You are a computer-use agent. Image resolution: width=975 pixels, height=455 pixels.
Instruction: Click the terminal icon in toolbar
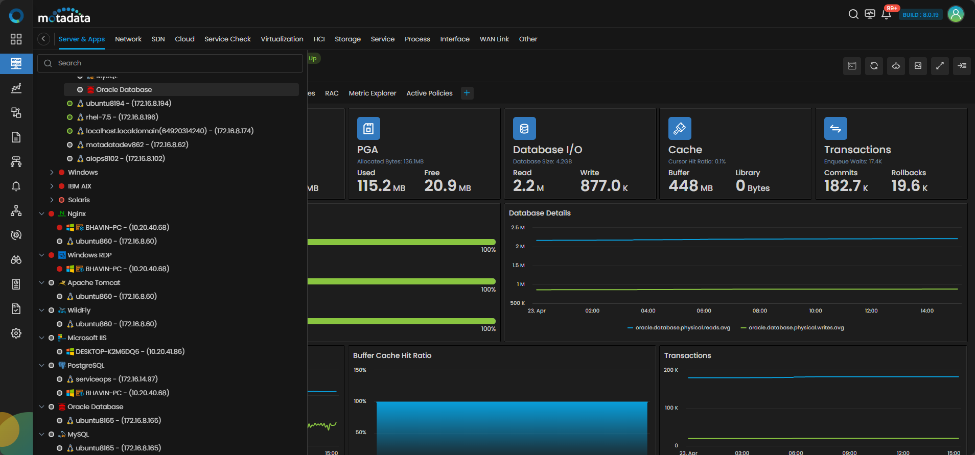pos(852,66)
